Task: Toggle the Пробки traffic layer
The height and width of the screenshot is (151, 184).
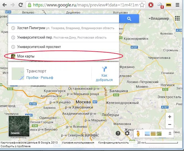Action: point(32,78)
